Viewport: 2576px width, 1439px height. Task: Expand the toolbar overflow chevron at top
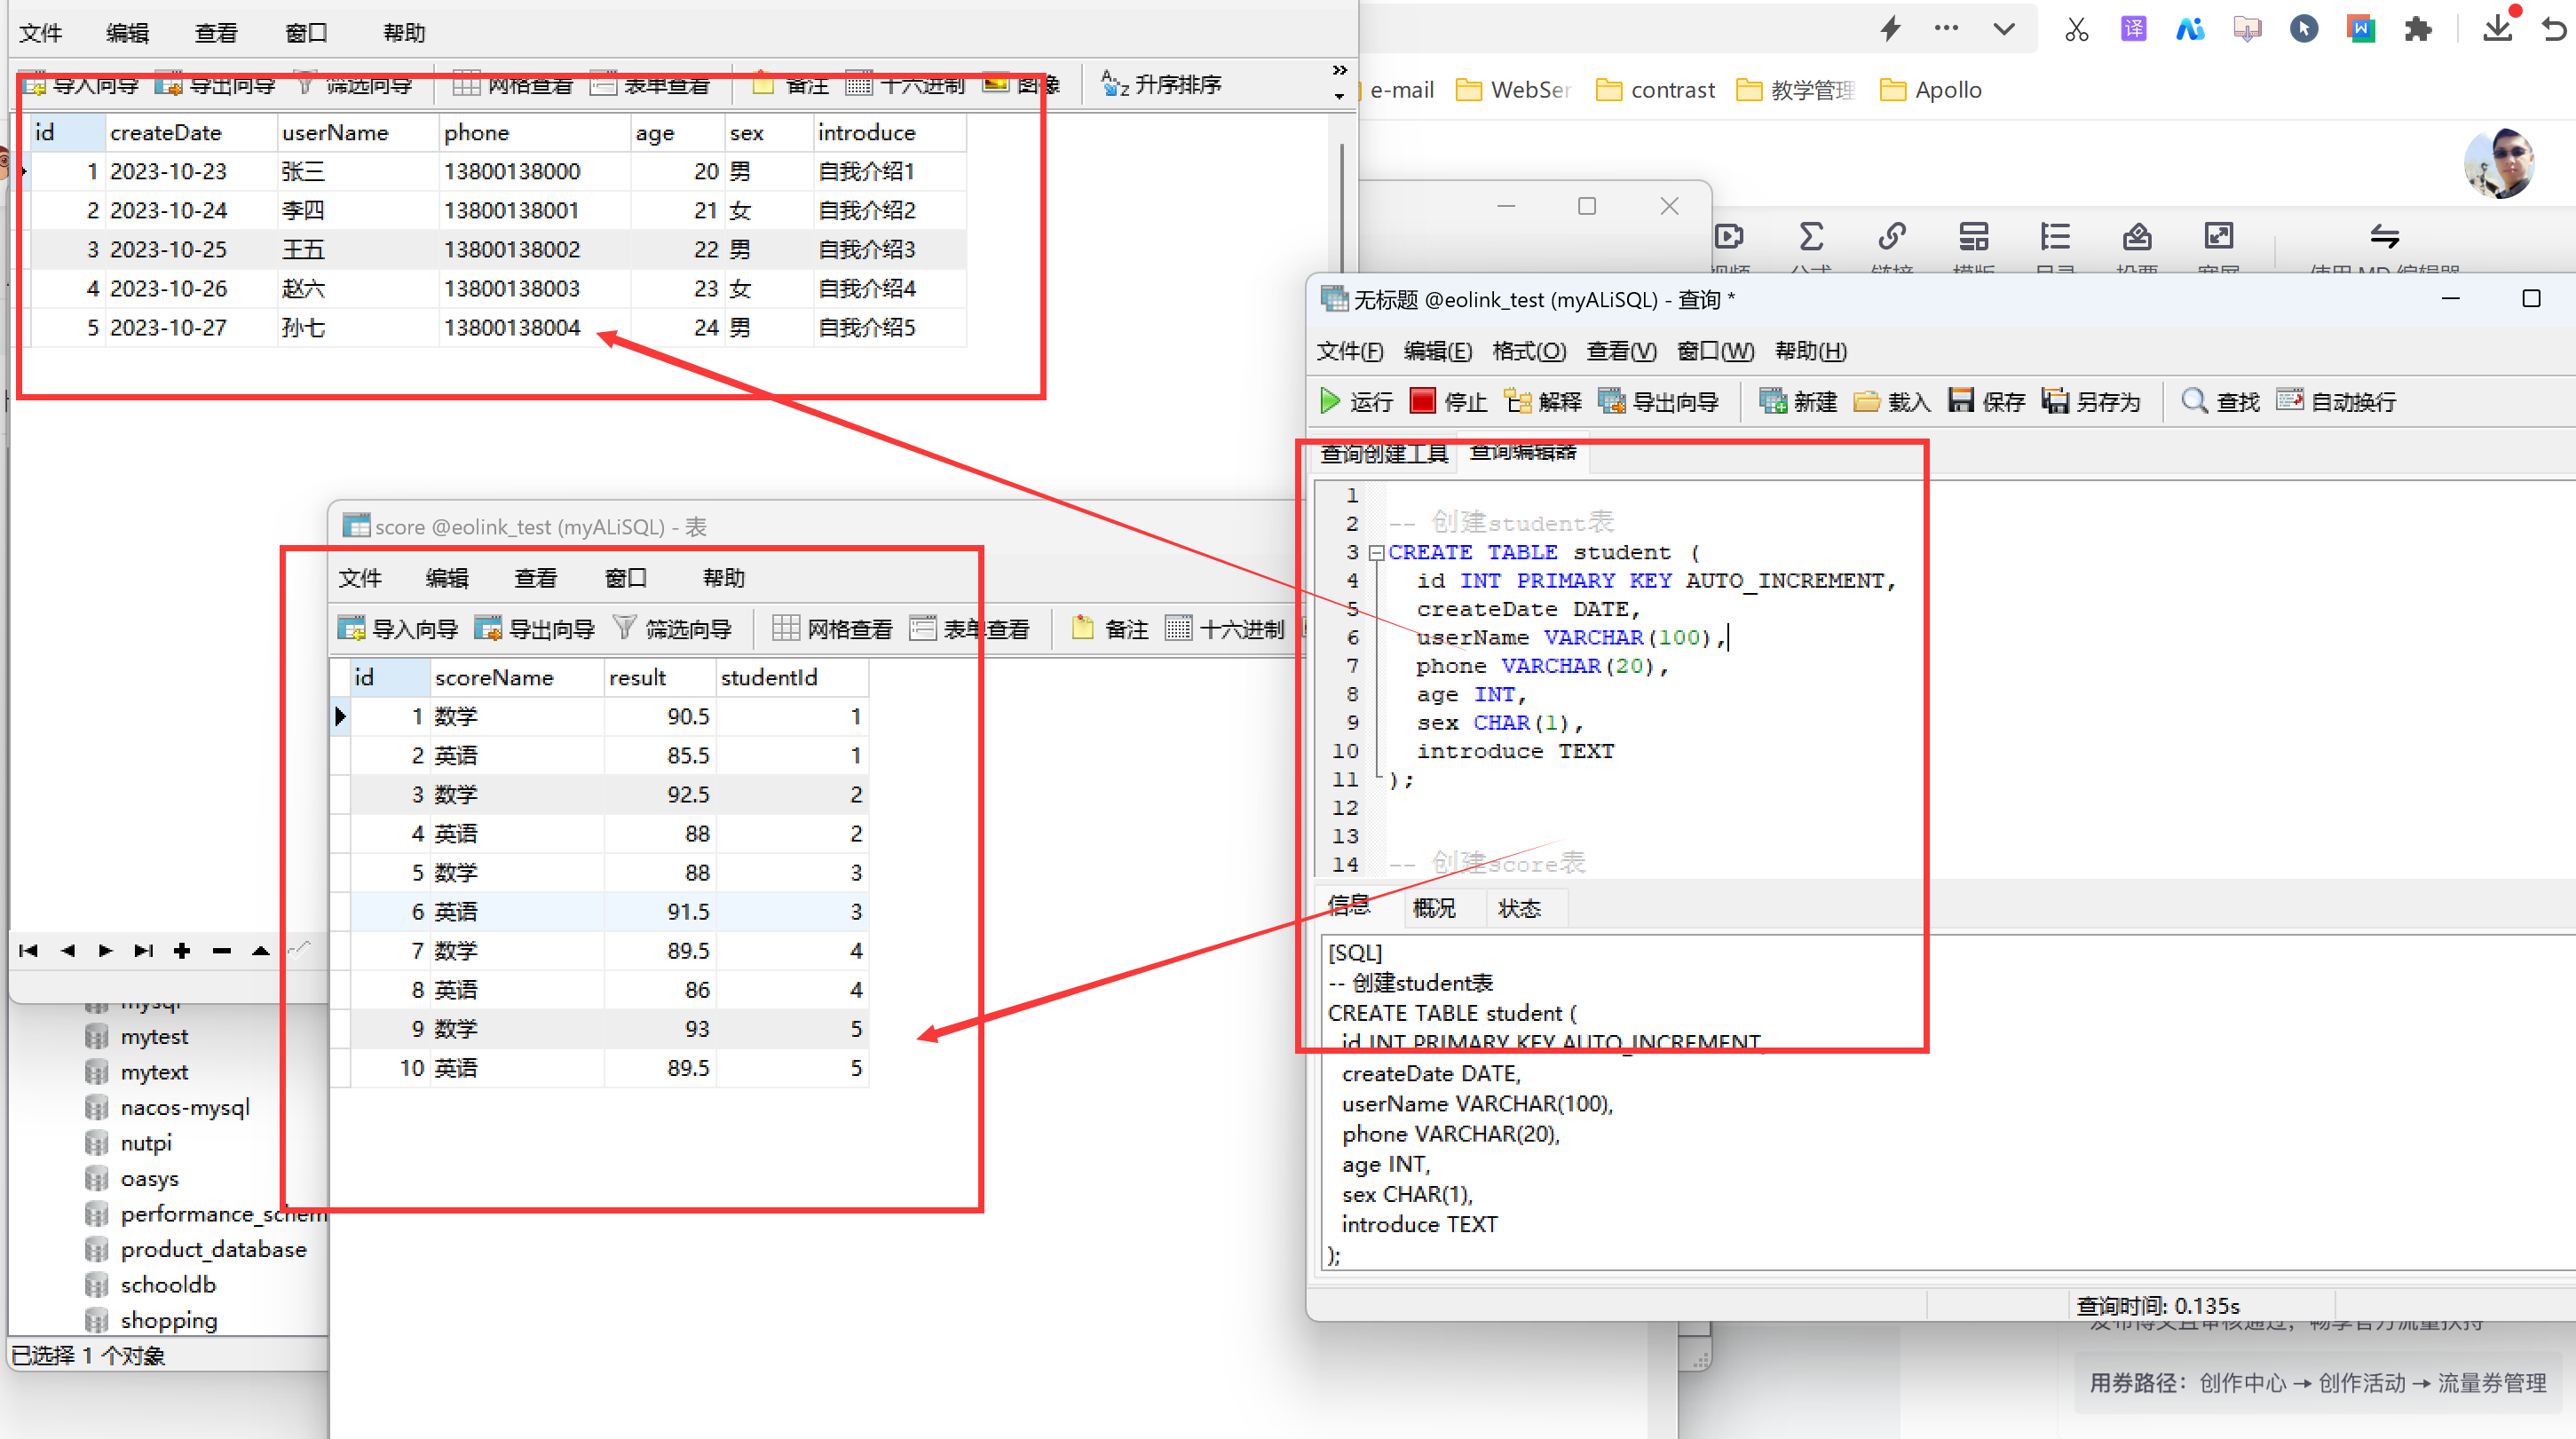point(1339,70)
